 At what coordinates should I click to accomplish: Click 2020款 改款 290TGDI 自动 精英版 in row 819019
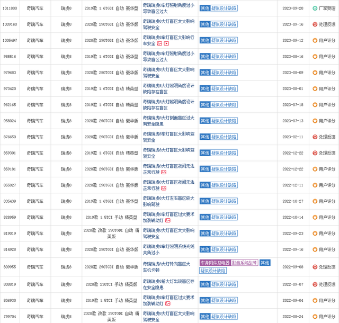point(111,234)
